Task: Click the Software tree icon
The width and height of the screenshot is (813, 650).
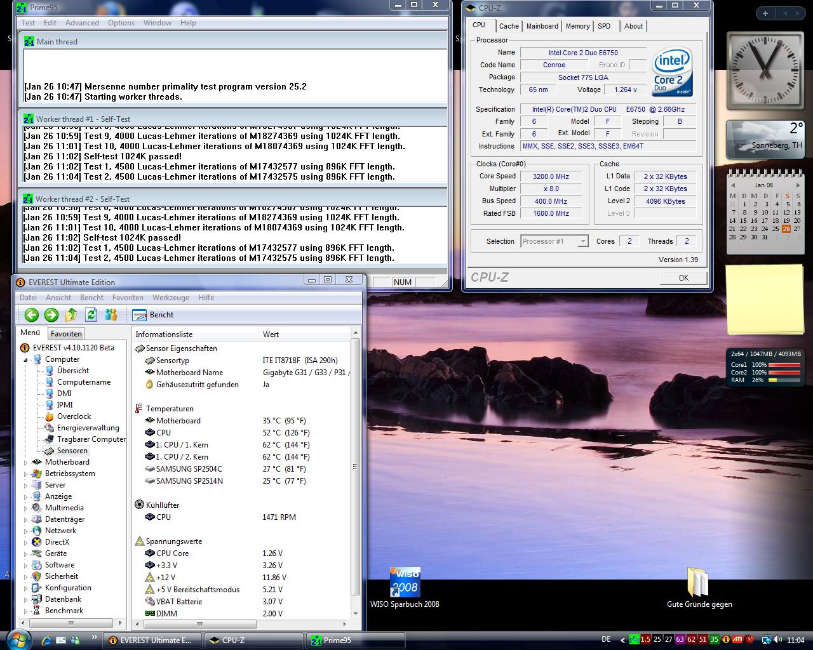Action: pyautogui.click(x=37, y=565)
